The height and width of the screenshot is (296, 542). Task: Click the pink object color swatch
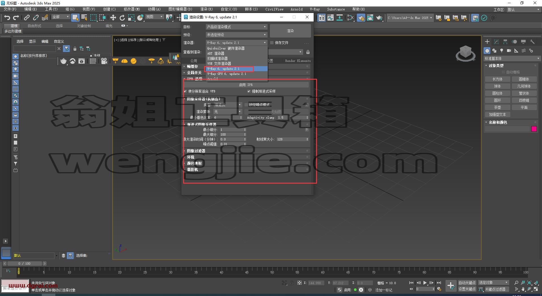[x=534, y=129]
